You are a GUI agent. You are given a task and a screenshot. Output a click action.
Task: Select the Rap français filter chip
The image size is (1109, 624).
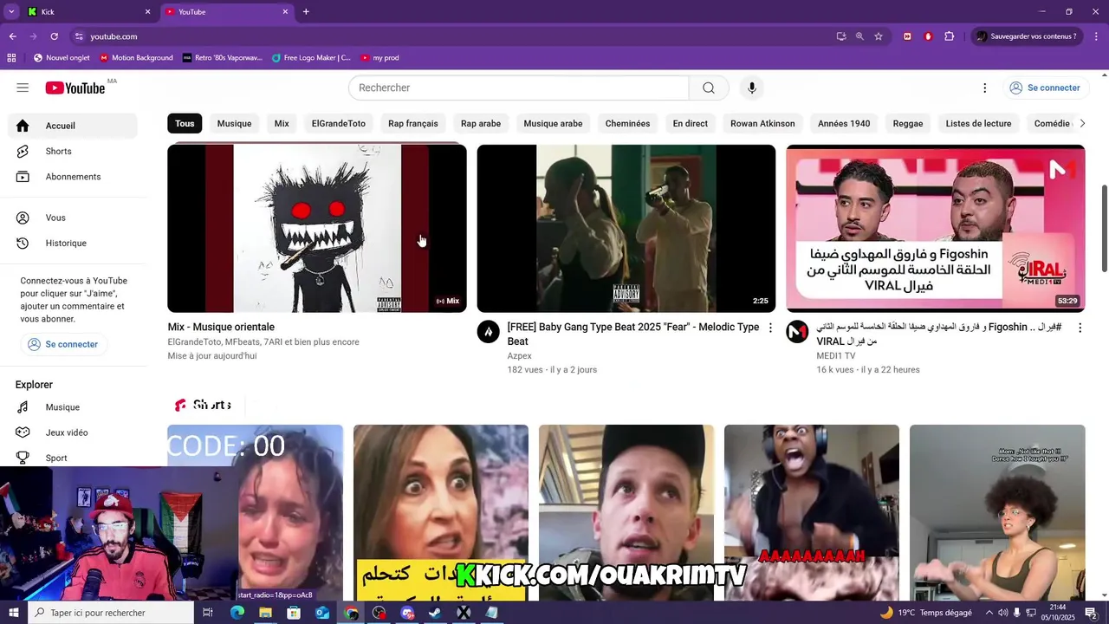[413, 123]
